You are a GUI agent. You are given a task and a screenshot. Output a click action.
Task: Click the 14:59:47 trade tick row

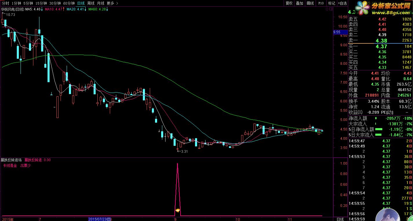coord(380,141)
